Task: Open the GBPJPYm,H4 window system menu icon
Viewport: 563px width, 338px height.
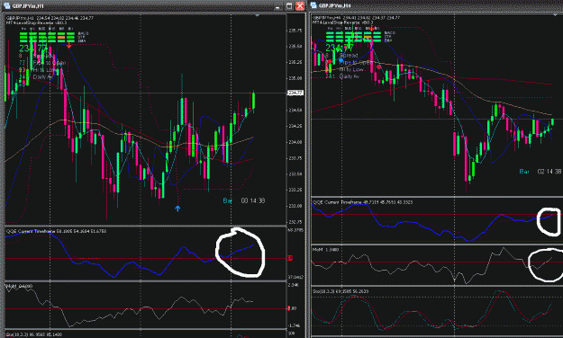Action: (x=313, y=5)
